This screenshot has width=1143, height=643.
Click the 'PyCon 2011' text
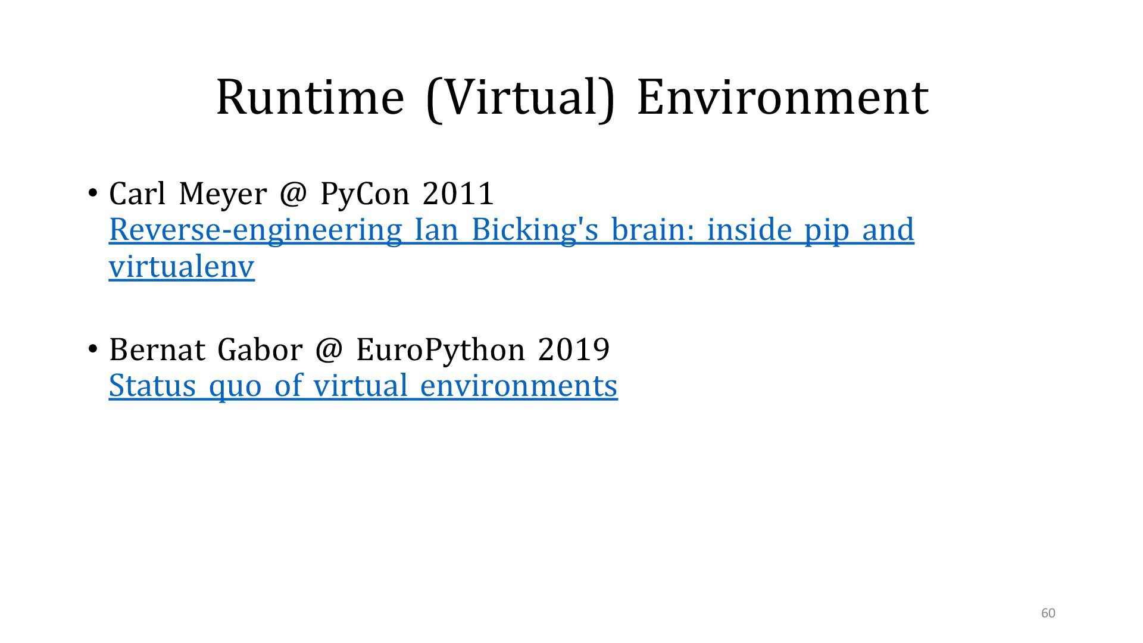(x=407, y=194)
